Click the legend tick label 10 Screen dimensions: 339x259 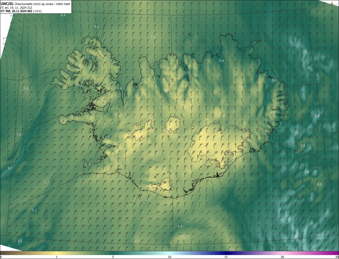[169, 257]
